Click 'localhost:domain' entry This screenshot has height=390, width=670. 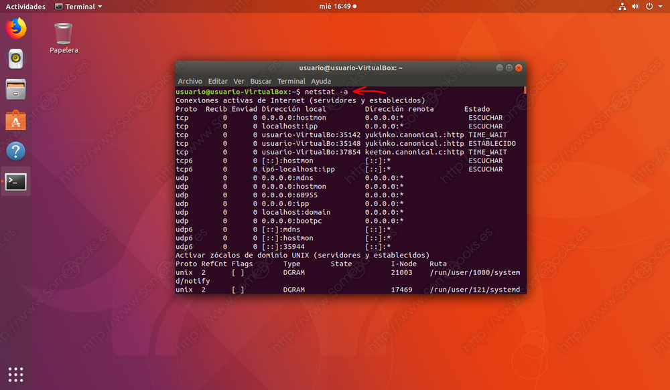point(296,212)
